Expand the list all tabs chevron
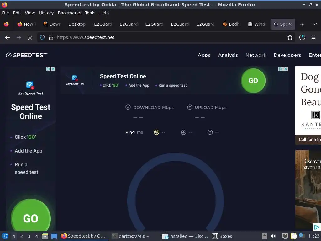Screen dimensions: 321x241 (x=315, y=24)
